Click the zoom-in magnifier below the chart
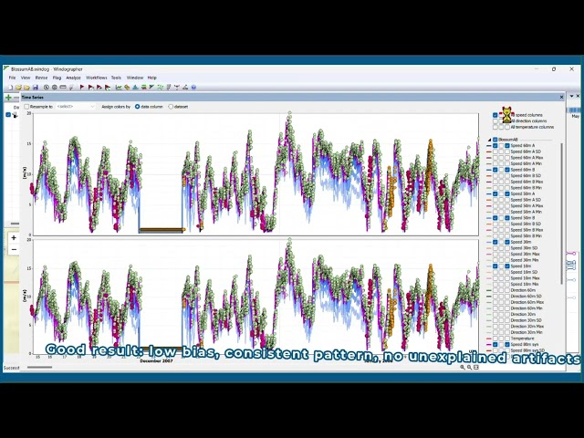The height and width of the screenshot is (438, 584). (463, 367)
